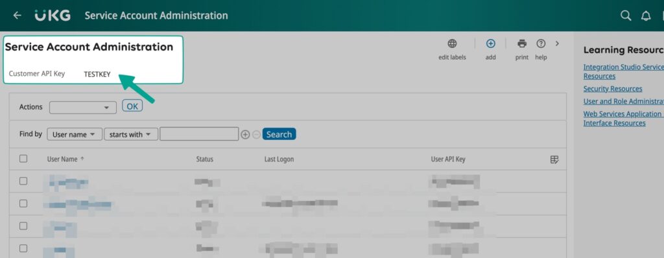Image resolution: width=664 pixels, height=258 pixels.
Task: Open the User name find-by dropdown
Action: click(75, 134)
